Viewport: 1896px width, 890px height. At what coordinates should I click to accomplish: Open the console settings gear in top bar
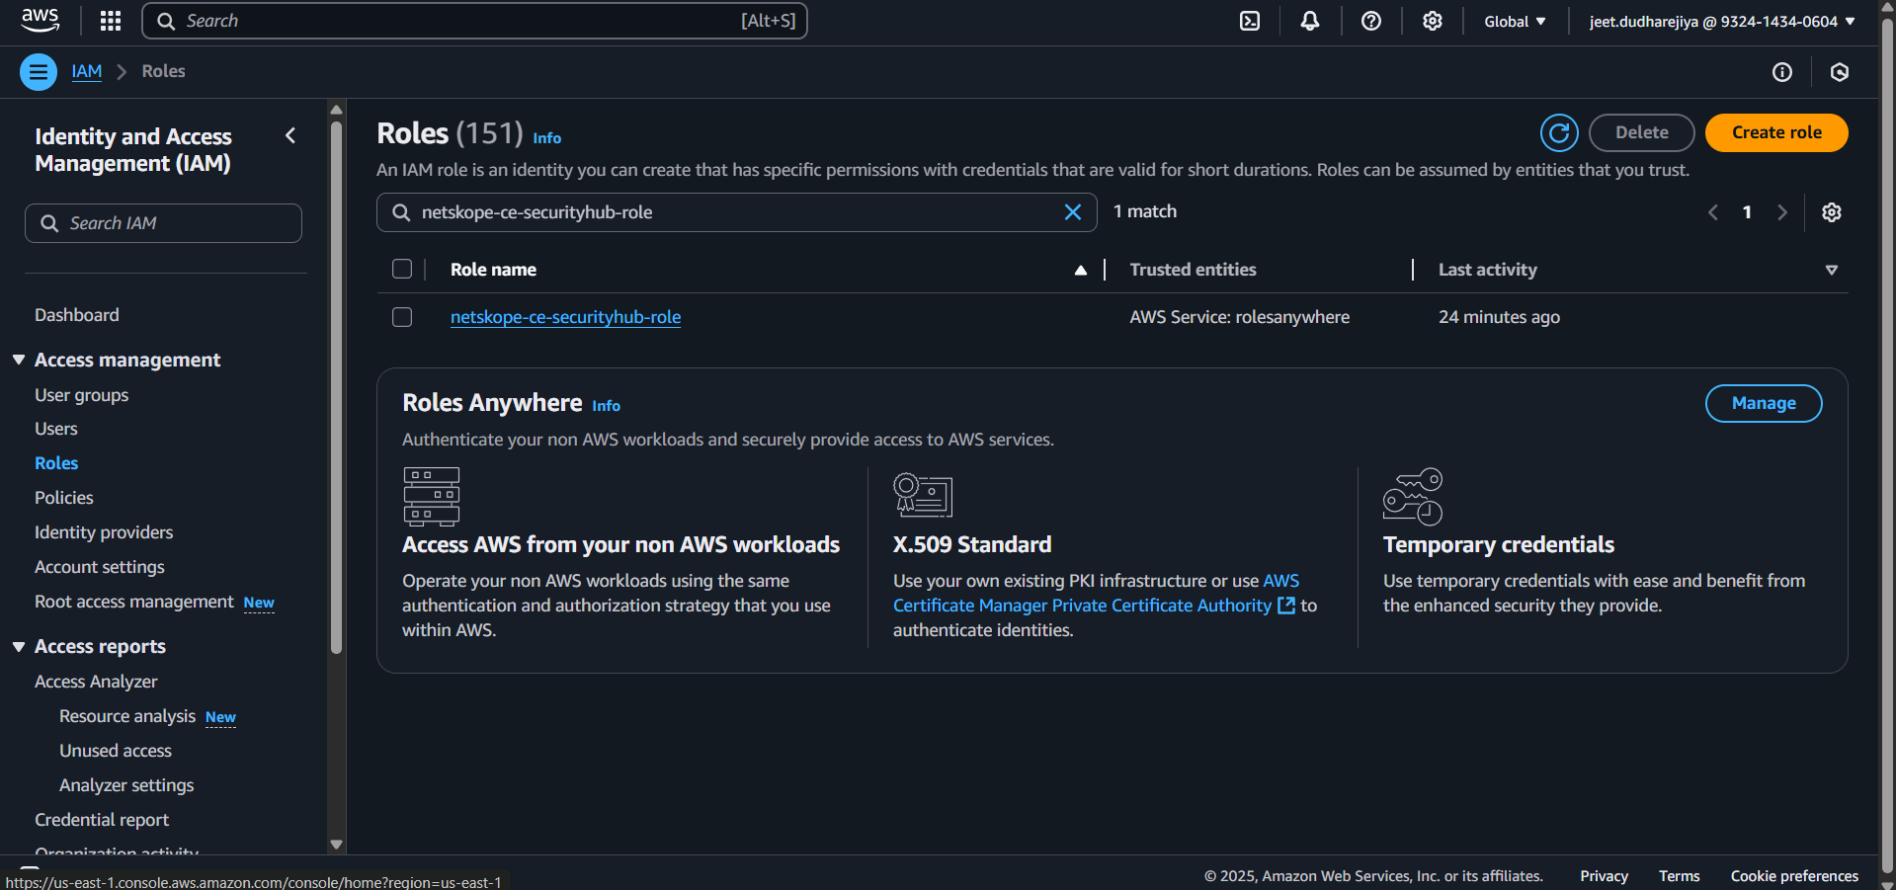click(x=1433, y=21)
